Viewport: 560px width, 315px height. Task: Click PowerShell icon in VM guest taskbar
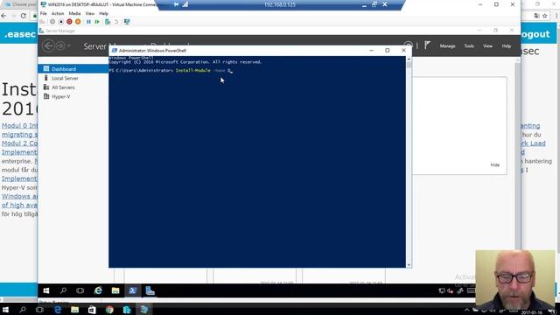point(132,290)
